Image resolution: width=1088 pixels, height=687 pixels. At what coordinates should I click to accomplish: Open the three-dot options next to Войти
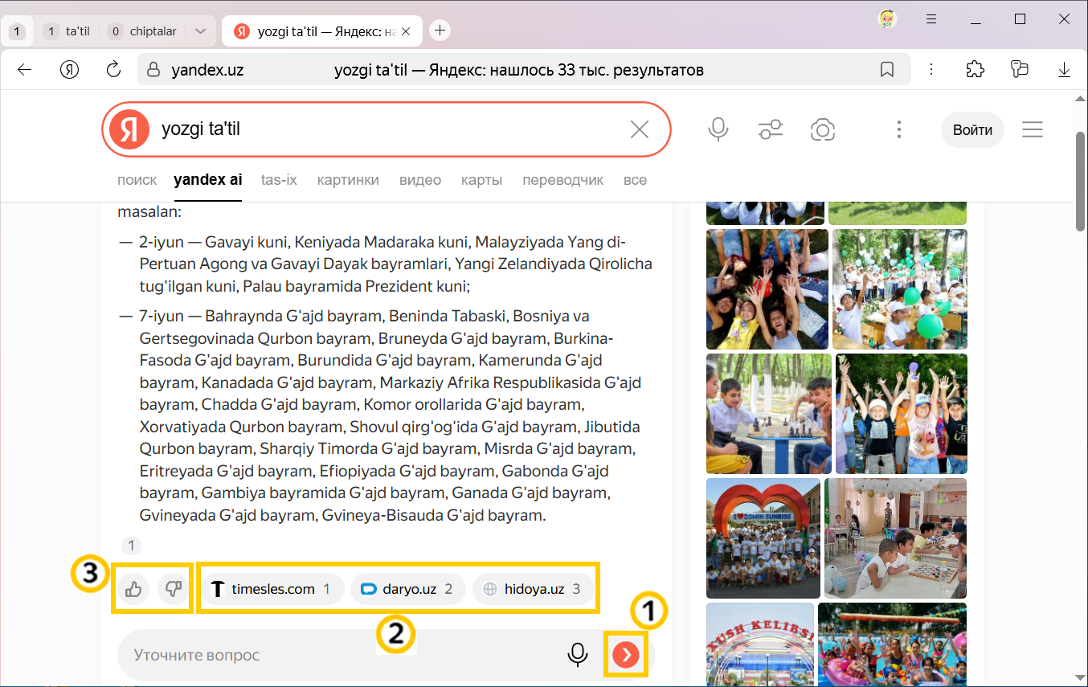pos(899,129)
